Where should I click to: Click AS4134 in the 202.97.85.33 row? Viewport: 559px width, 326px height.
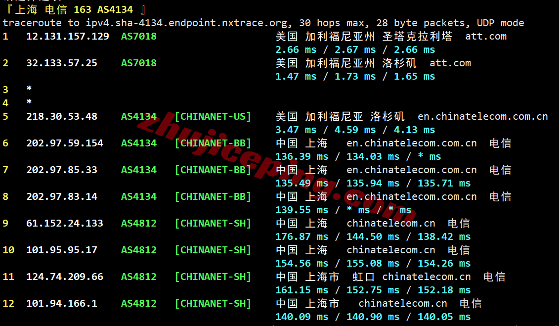pyautogui.click(x=139, y=170)
